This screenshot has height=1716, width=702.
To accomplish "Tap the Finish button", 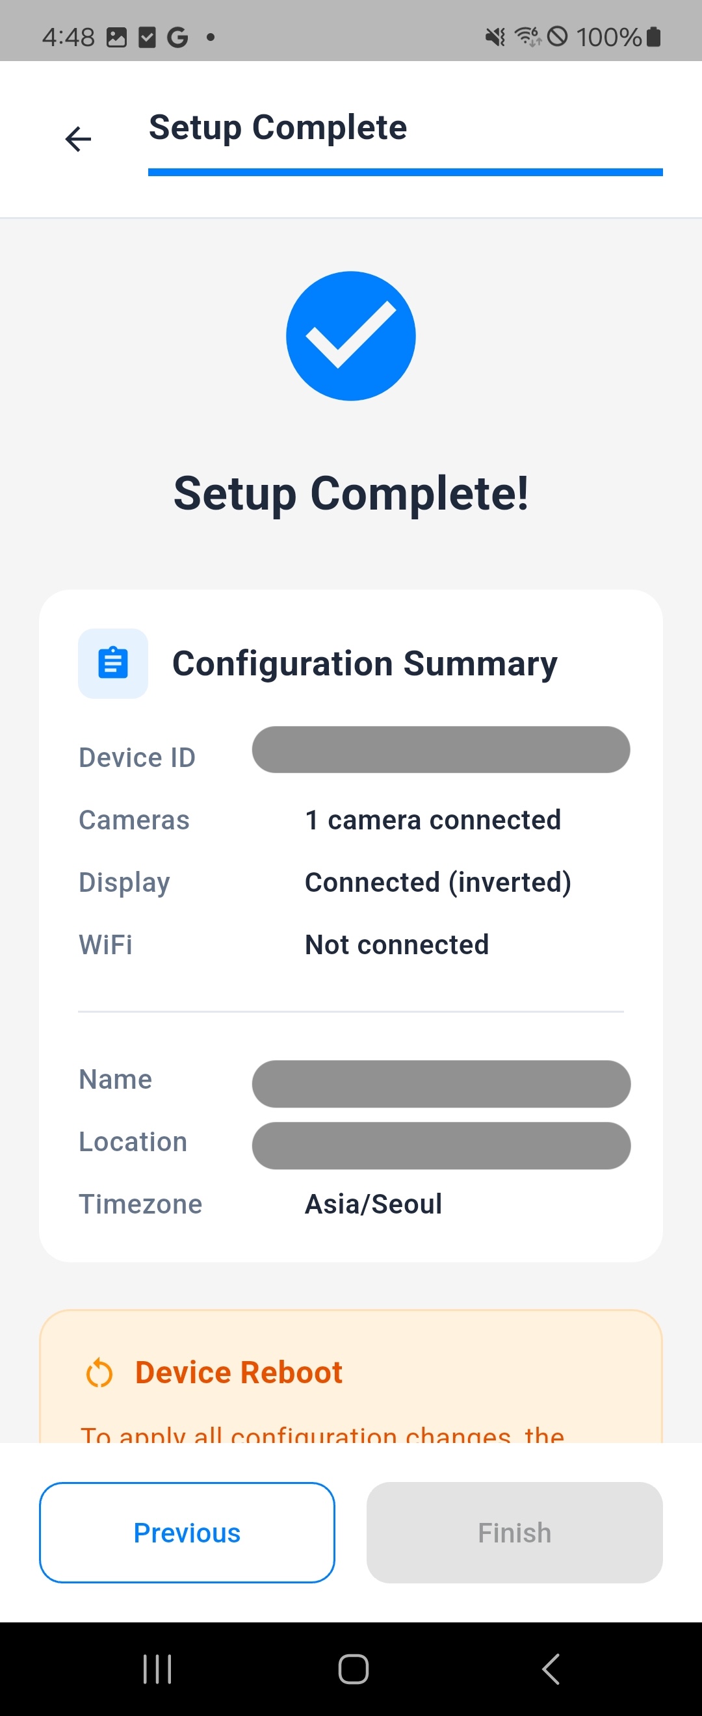I will click(514, 1532).
